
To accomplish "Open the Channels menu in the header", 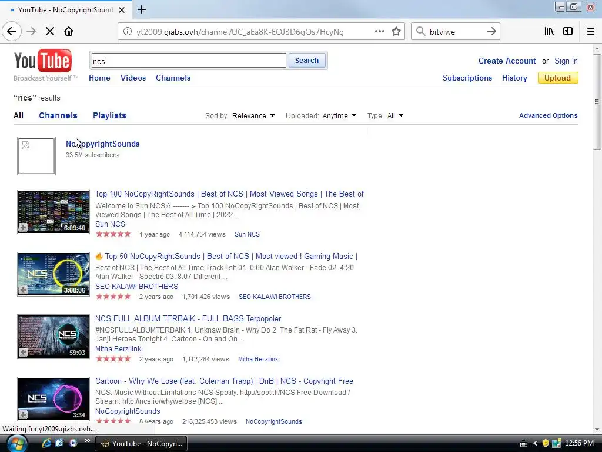I will pos(173,78).
